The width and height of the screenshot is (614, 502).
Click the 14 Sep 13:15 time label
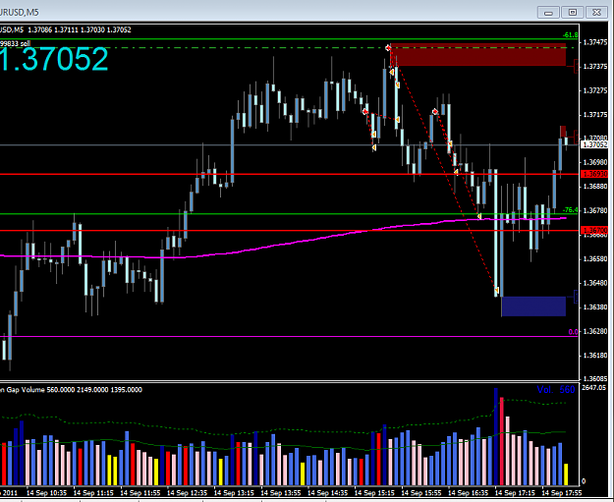pos(234,492)
